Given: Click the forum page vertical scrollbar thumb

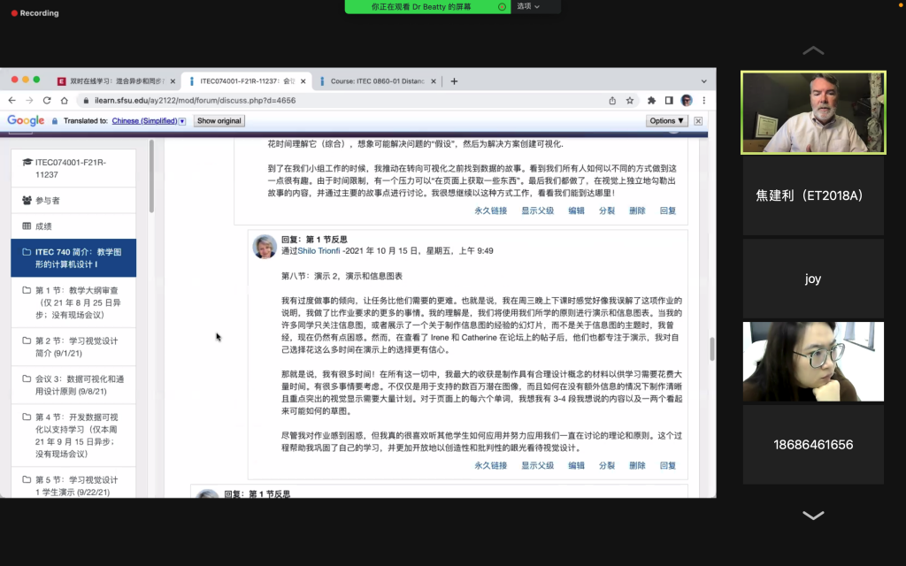Looking at the screenshot, I should pyautogui.click(x=712, y=348).
